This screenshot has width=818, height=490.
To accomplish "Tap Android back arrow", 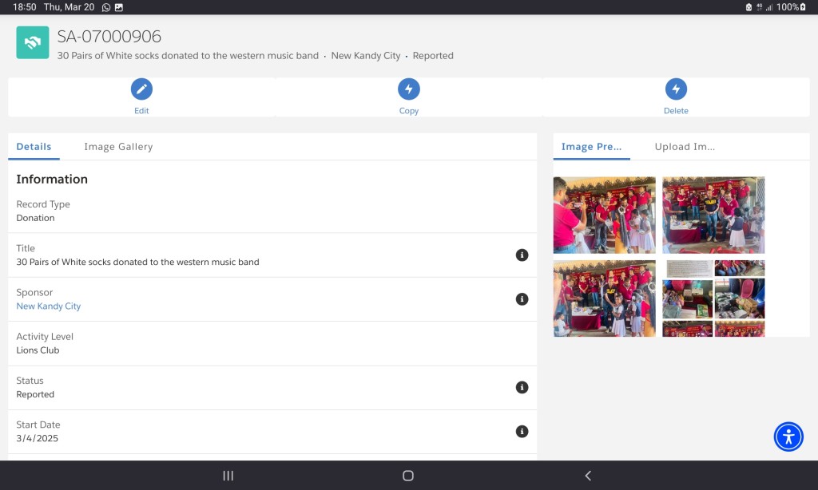I will tap(588, 476).
